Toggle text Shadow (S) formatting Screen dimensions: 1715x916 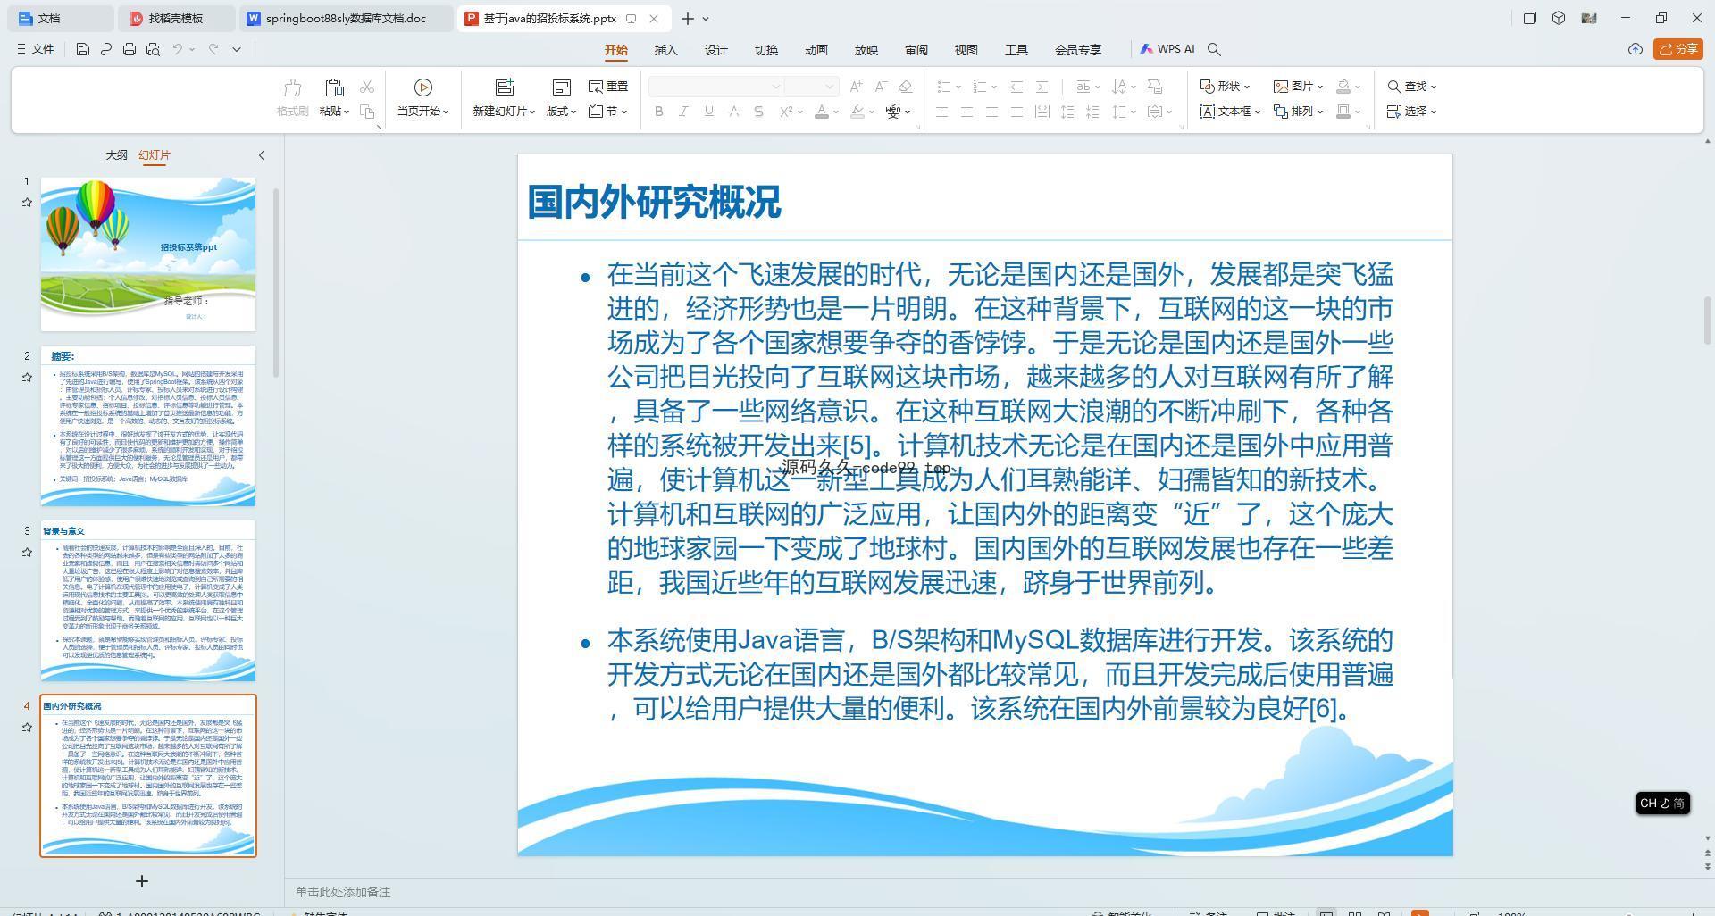pyautogui.click(x=758, y=112)
